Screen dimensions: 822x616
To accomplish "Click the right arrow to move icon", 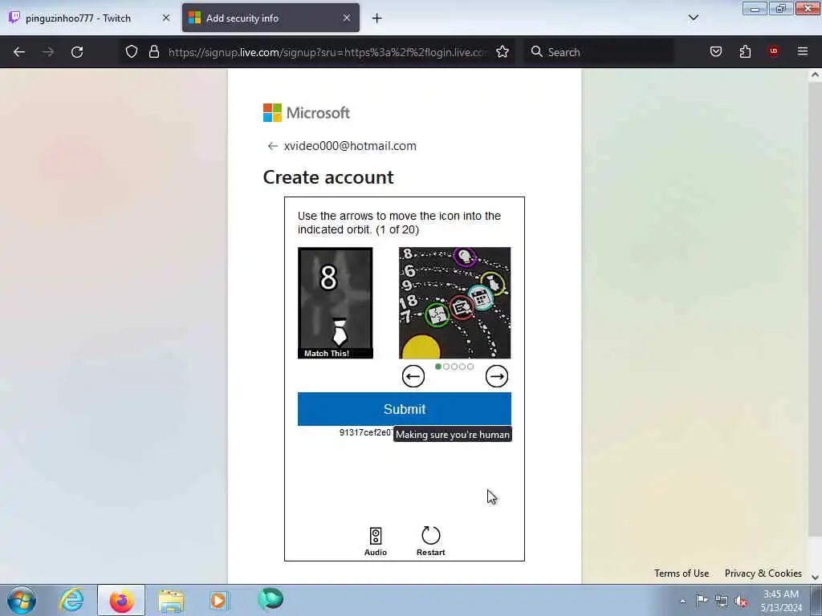I will coord(496,376).
